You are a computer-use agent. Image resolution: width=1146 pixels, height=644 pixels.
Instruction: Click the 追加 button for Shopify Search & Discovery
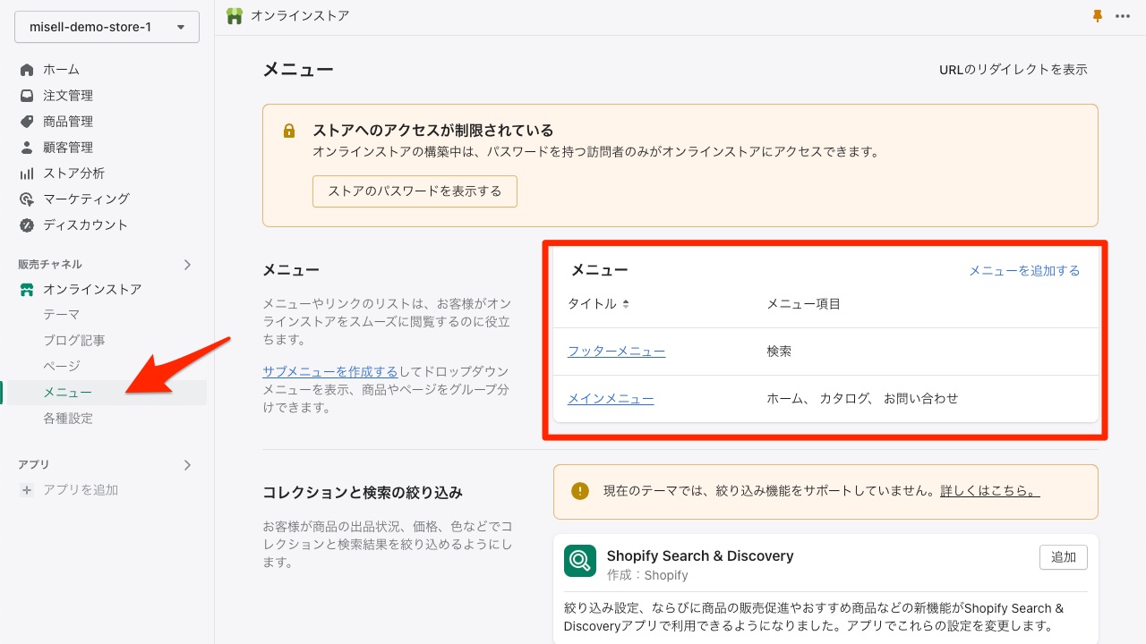click(x=1064, y=557)
